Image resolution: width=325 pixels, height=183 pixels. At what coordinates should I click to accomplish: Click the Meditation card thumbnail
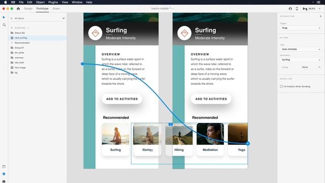coord(210,134)
